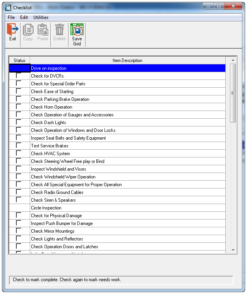Open the Edit menu
The width and height of the screenshot is (247, 294).
coord(24,17)
